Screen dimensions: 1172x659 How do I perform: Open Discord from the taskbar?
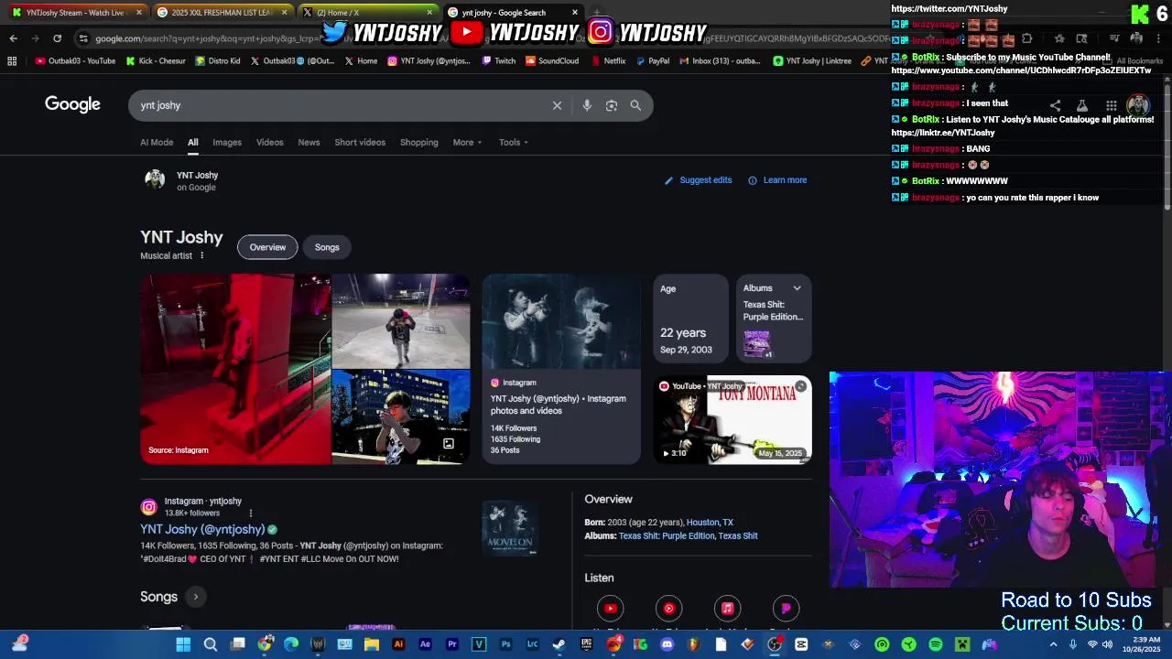[x=667, y=644]
